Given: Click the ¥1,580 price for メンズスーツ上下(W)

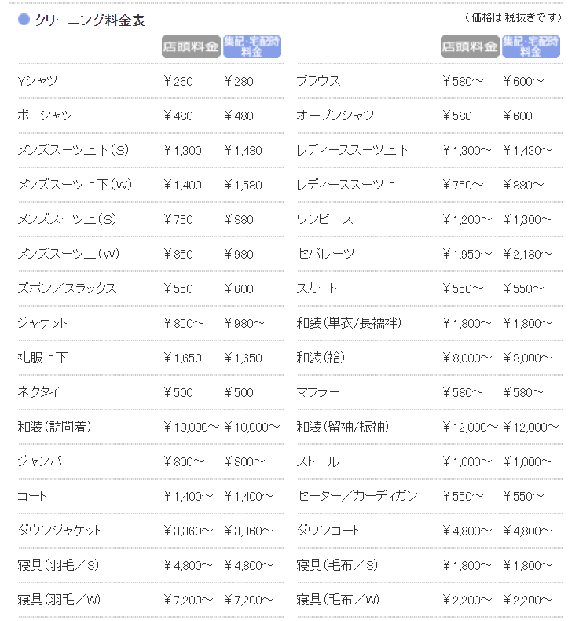Looking at the screenshot, I should point(243,185).
